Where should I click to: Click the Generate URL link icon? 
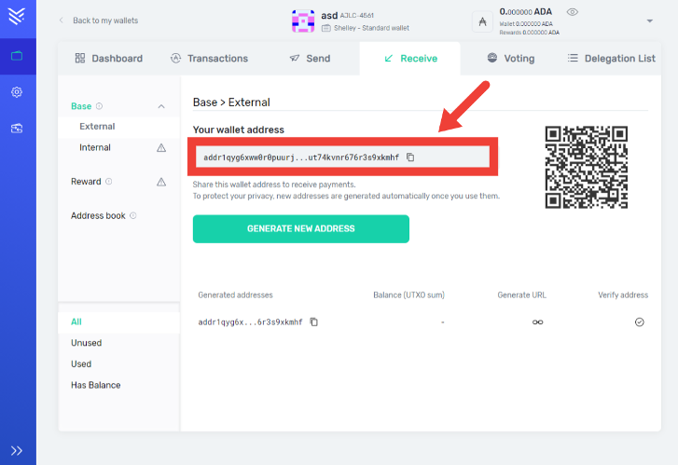pos(537,322)
